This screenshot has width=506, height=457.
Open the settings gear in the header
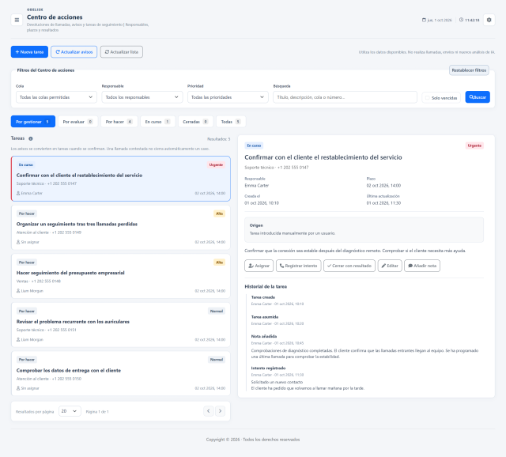pyautogui.click(x=489, y=20)
